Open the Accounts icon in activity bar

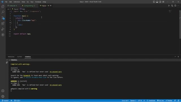(x=3, y=91)
